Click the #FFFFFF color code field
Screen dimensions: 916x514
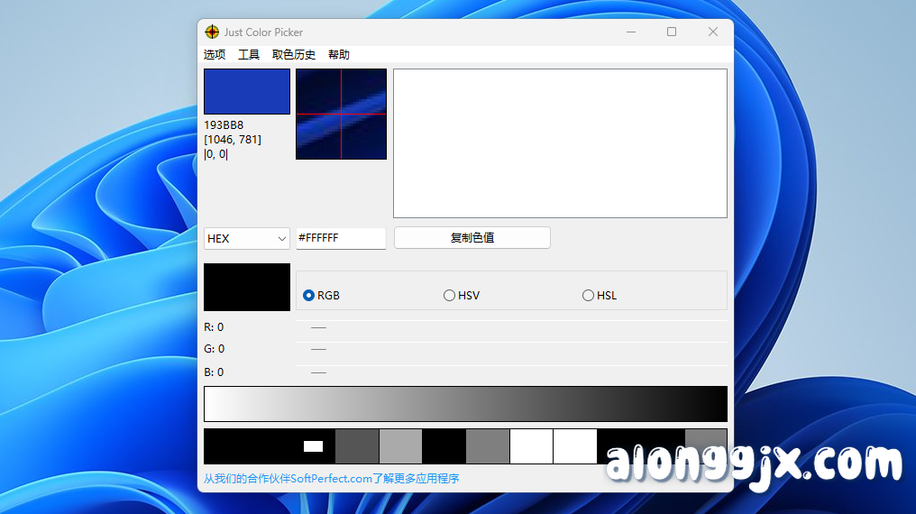[341, 238]
